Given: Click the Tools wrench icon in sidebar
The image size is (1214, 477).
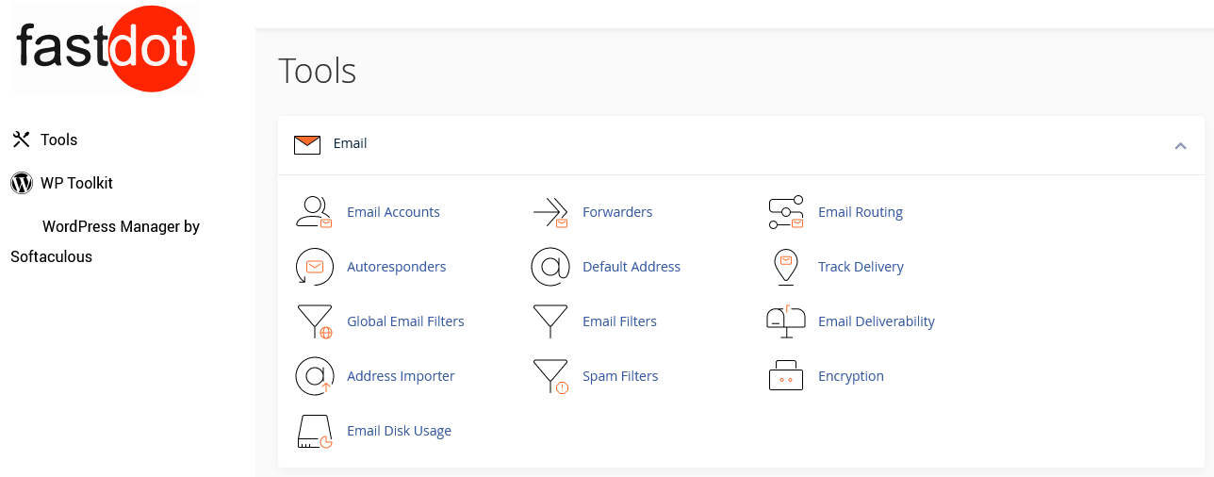Looking at the screenshot, I should [x=21, y=140].
